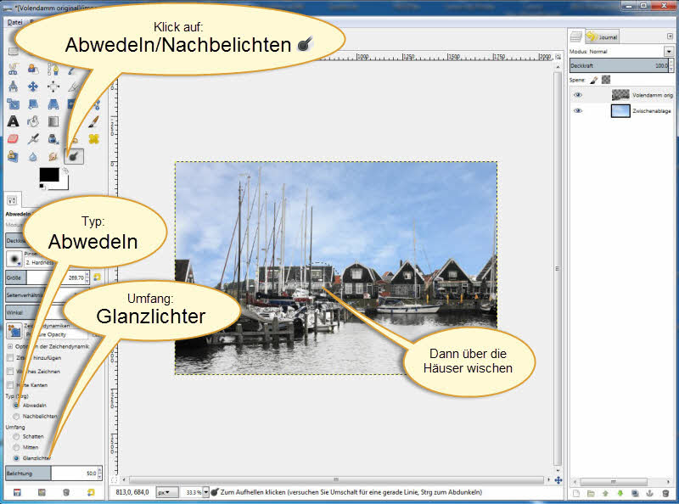The height and width of the screenshot is (504, 679).
Task: Enable Weiches Zeichnen checkbox
Action: 10,371
